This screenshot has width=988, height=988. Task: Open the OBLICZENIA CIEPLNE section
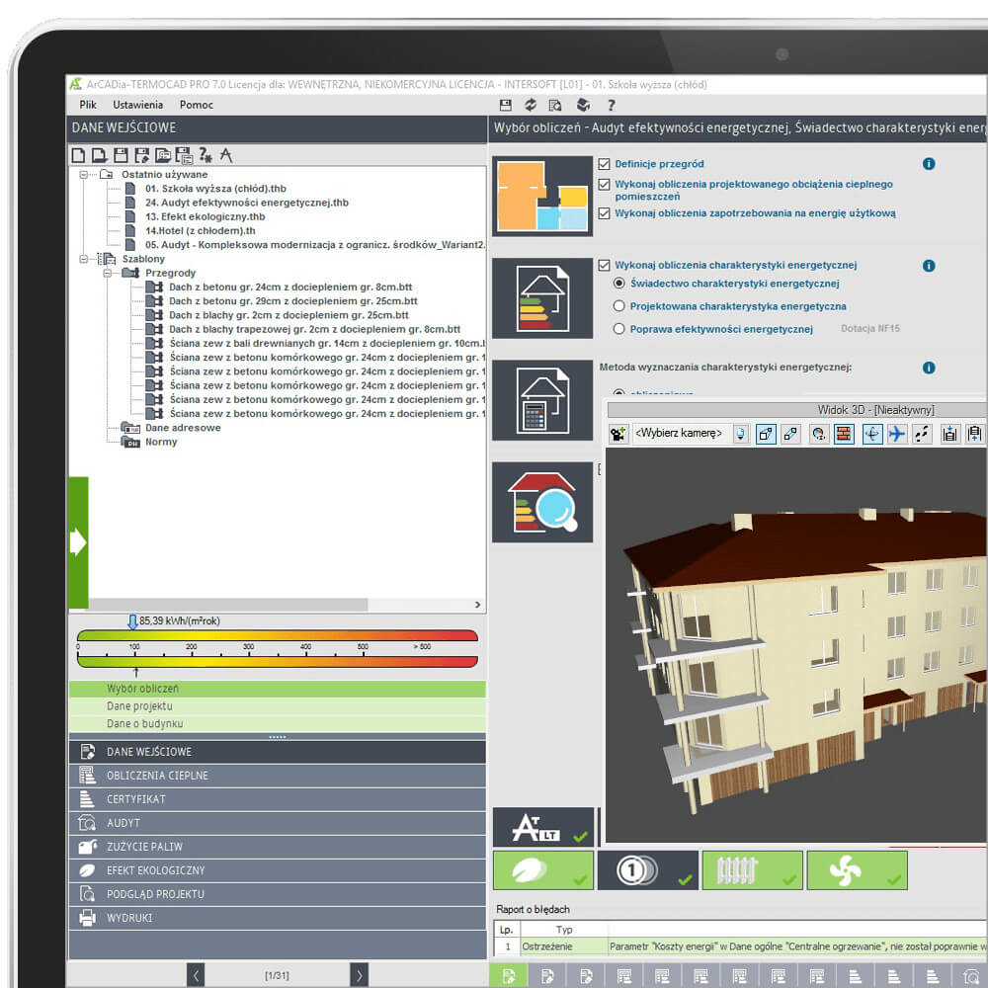(x=278, y=776)
